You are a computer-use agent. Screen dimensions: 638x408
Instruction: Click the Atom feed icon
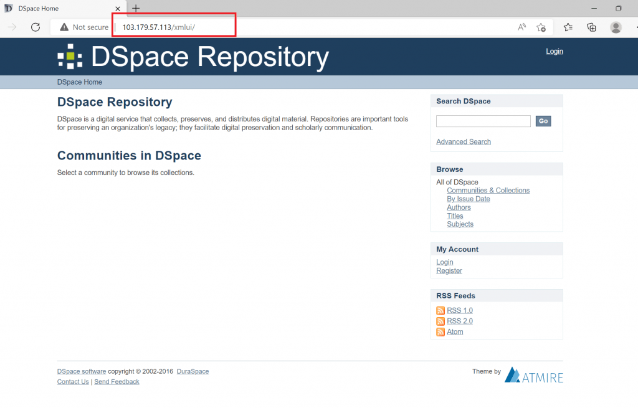click(440, 331)
